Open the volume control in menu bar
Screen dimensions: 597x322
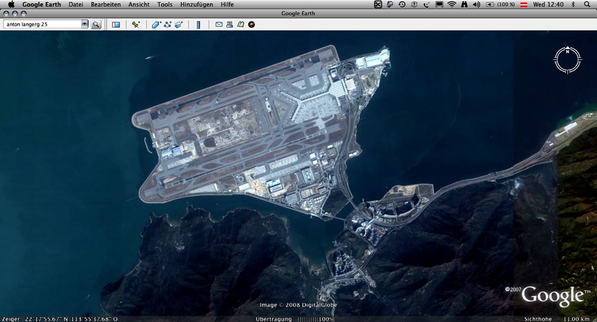tap(476, 4)
